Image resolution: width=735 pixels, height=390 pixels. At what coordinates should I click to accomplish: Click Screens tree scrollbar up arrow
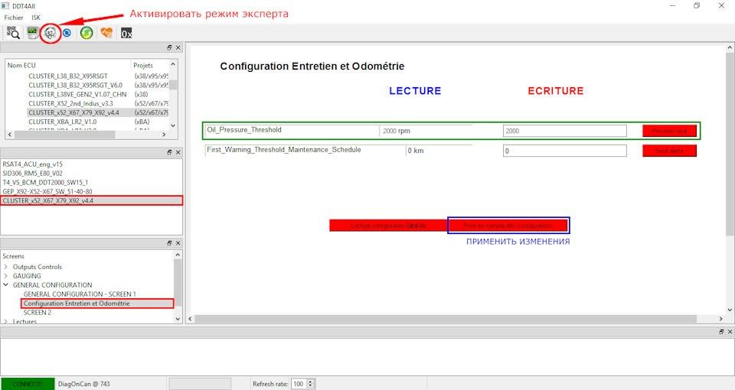(x=178, y=254)
